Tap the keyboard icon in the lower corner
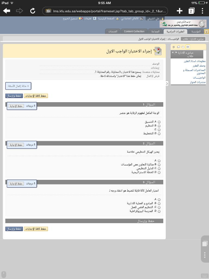 tap(204, 276)
